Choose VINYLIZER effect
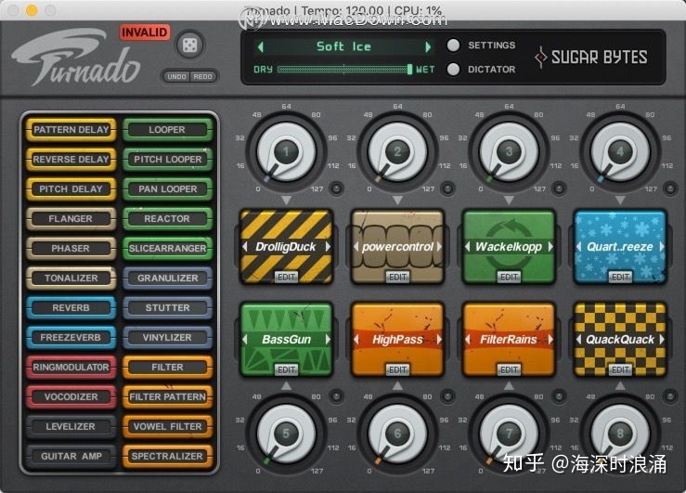Screen dimensions: 686x493 pos(167,338)
